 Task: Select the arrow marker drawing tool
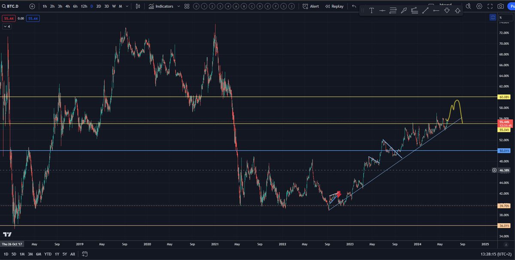click(x=403, y=11)
